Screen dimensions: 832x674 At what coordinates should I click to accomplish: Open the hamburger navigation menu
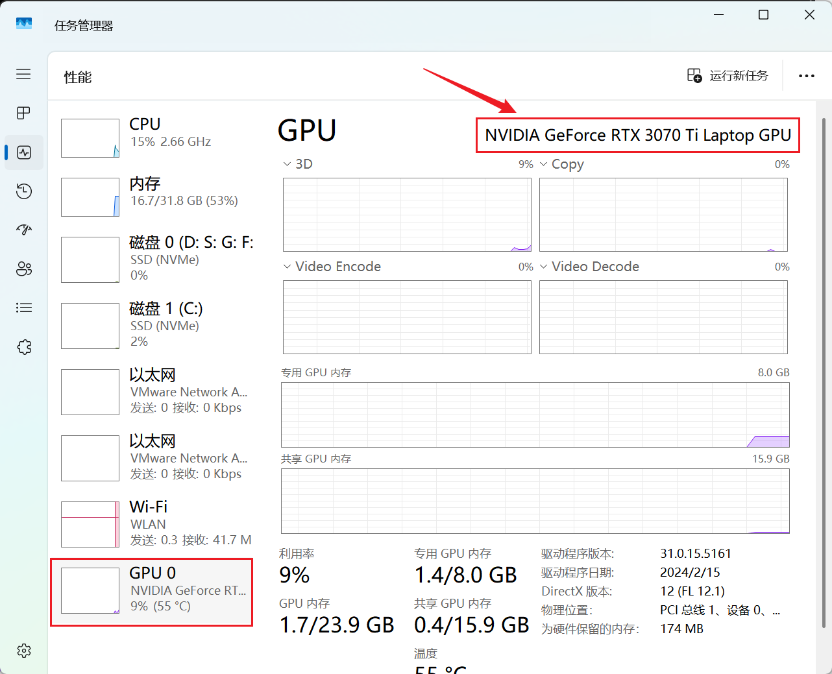pyautogui.click(x=23, y=74)
